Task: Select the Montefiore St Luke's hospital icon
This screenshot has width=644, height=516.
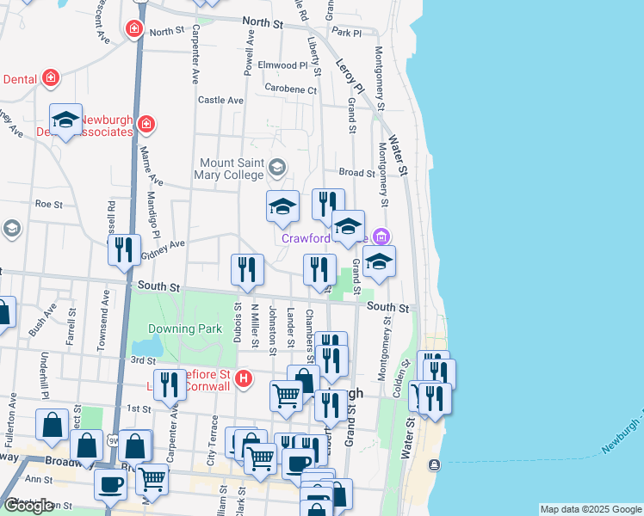Action: 245,378
